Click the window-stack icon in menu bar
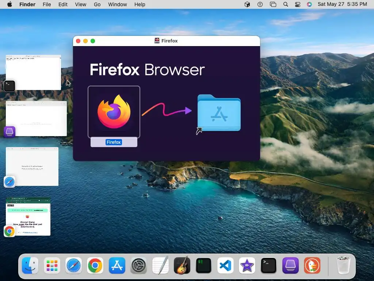 [273, 4]
